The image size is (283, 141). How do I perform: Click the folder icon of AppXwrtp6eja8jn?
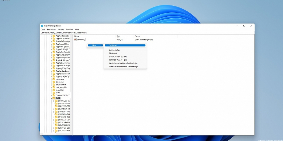pos(54,36)
